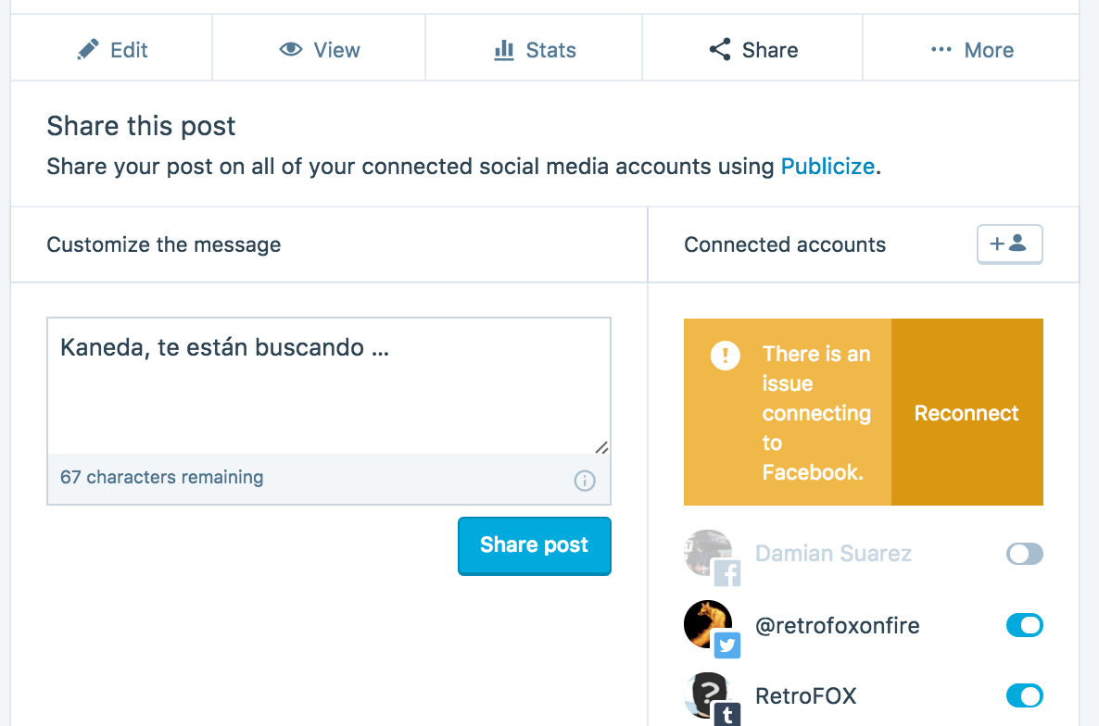Focus the message text area
Screen dimensions: 1099x726
click(x=329, y=386)
